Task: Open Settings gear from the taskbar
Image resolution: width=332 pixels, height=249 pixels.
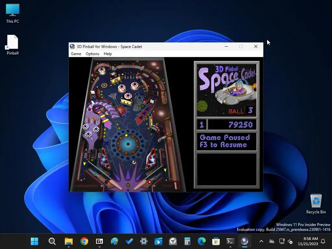Action: (144, 241)
